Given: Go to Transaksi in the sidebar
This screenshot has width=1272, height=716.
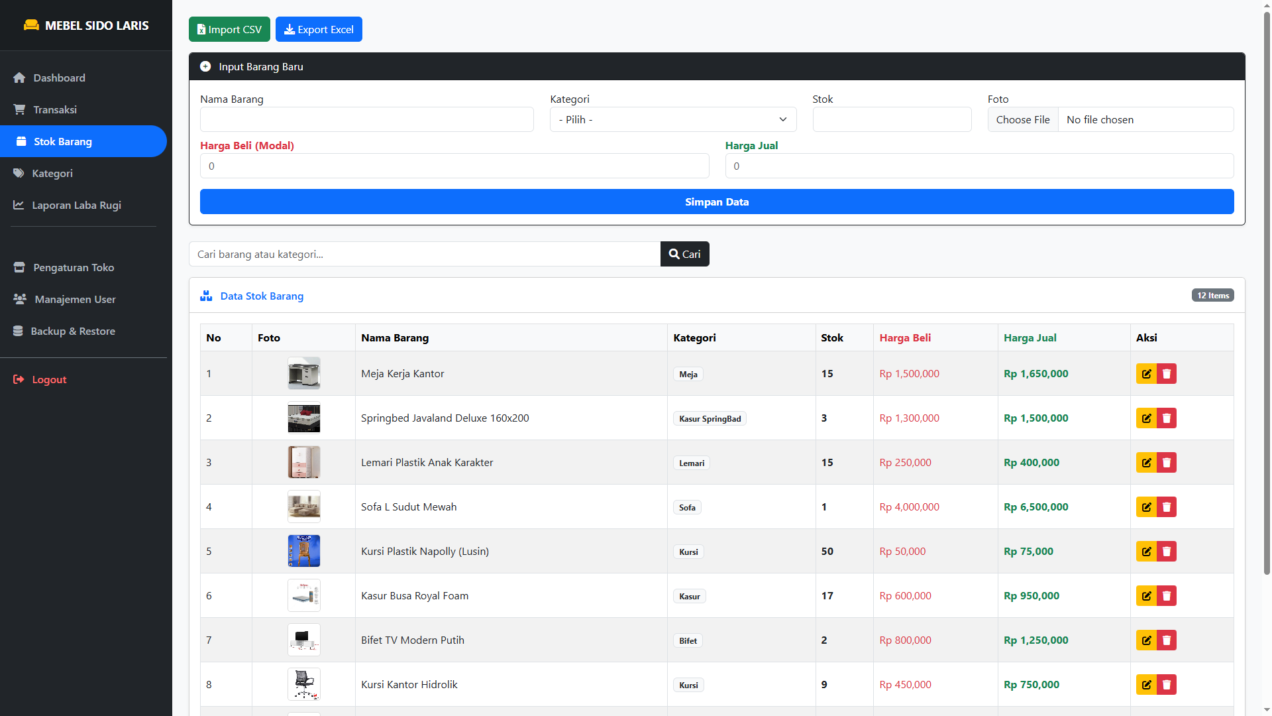Looking at the screenshot, I should [55, 110].
